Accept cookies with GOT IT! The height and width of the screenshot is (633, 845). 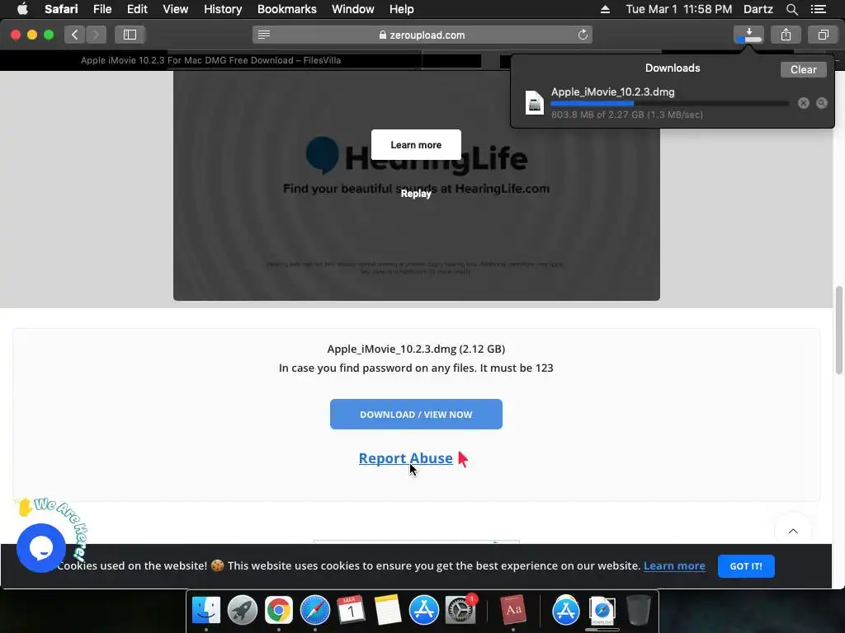(746, 566)
